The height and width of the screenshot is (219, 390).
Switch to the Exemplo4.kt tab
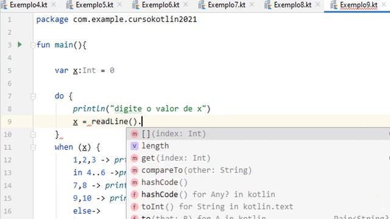click(x=29, y=5)
